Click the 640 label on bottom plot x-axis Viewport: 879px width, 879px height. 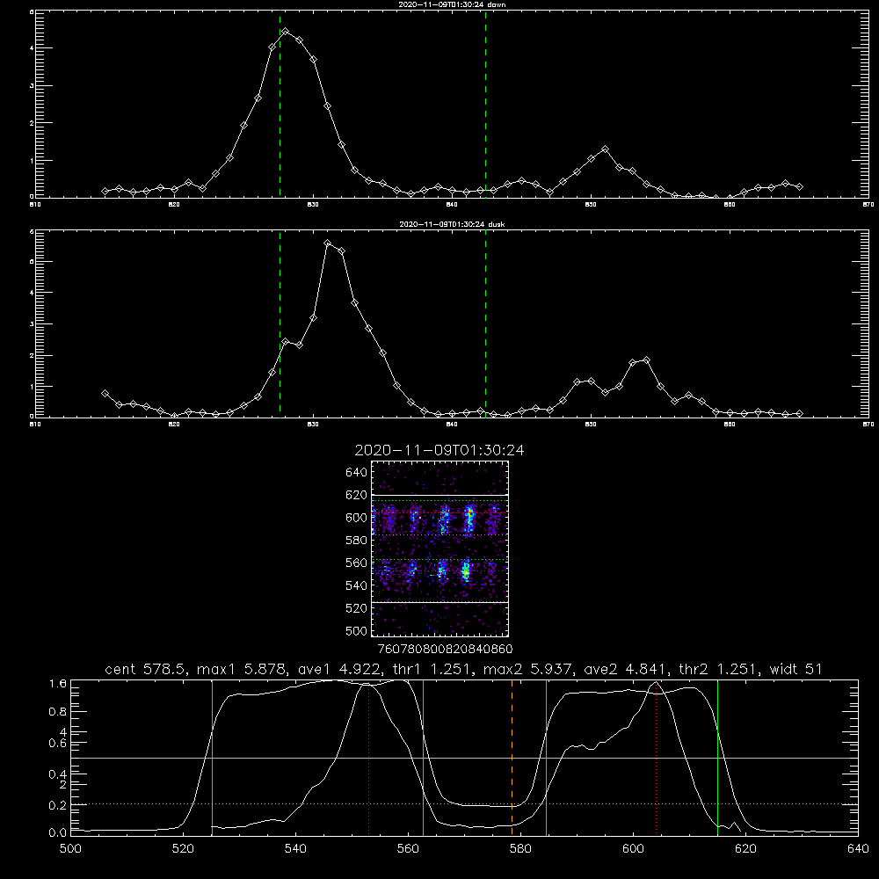(x=858, y=849)
